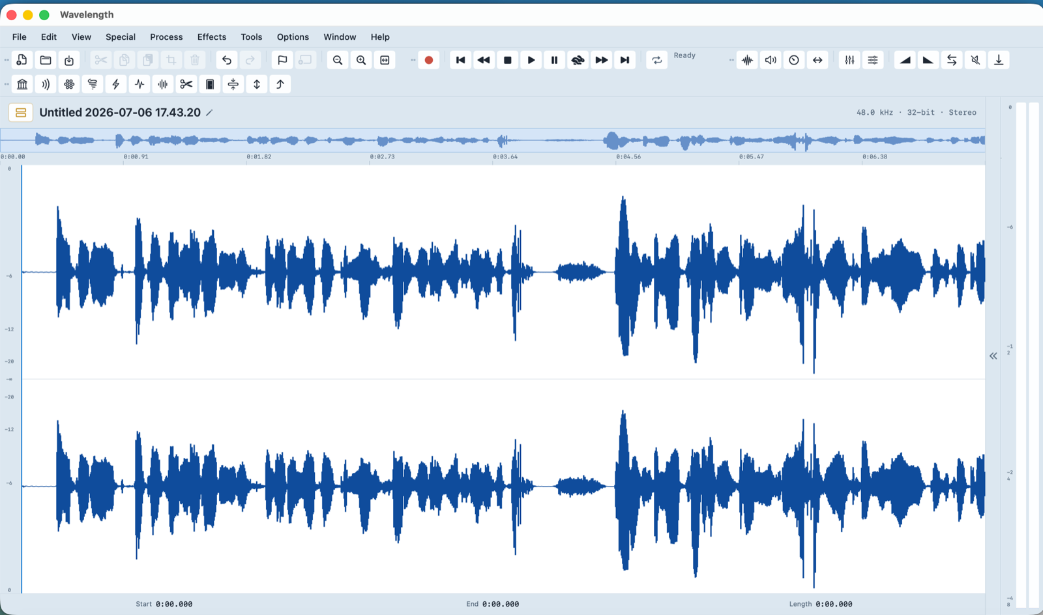Screen dimensions: 1043x615
Task: Zoom out on the waveform
Action: [338, 60]
